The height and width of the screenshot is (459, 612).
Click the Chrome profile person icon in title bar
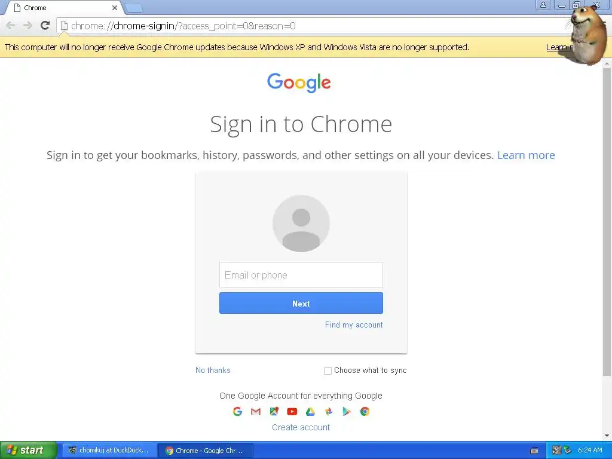coord(543,5)
